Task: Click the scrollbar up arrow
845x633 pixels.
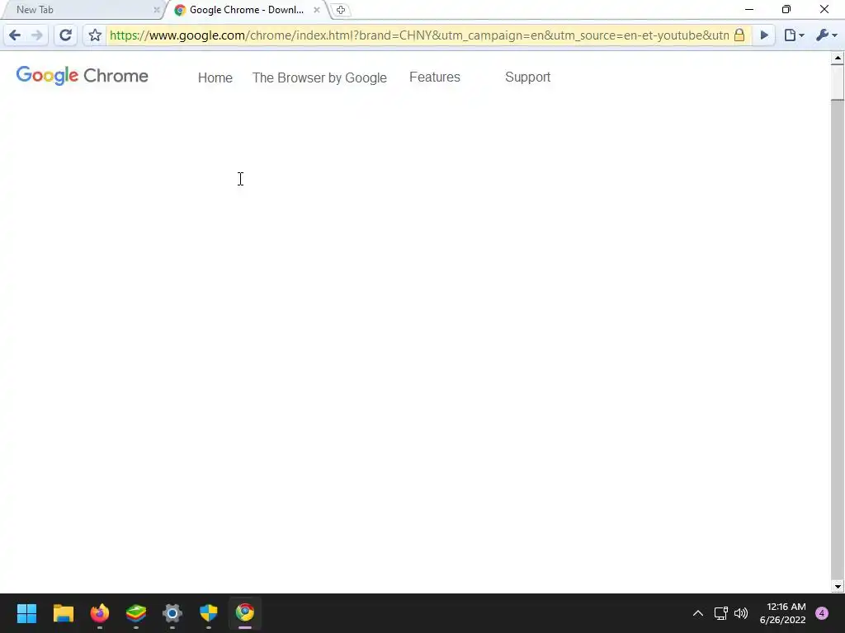Action: pos(838,57)
